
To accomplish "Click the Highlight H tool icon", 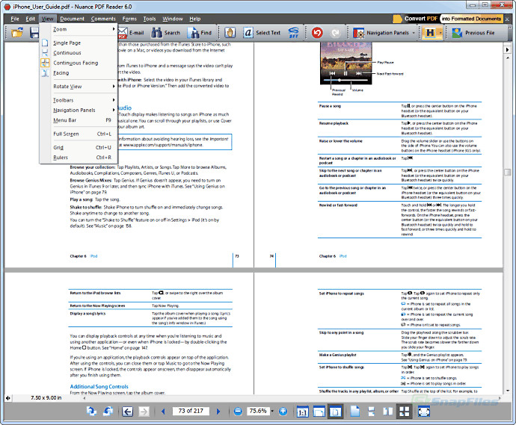I will coord(430,33).
